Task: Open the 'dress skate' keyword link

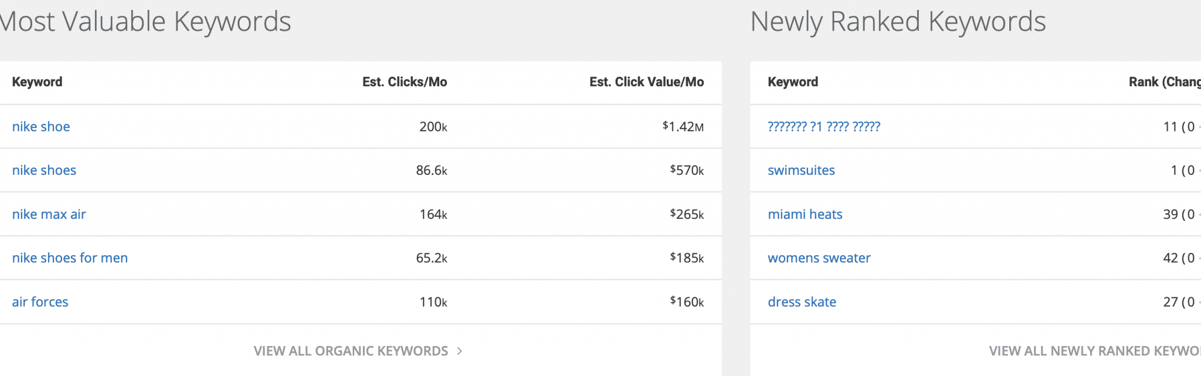Action: click(x=802, y=302)
